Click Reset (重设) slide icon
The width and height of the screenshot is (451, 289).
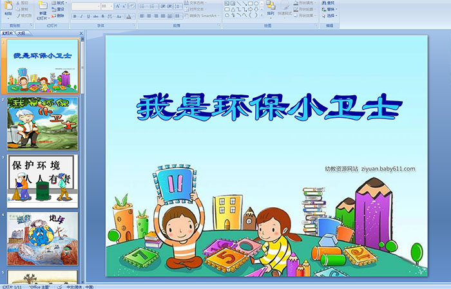point(53,9)
